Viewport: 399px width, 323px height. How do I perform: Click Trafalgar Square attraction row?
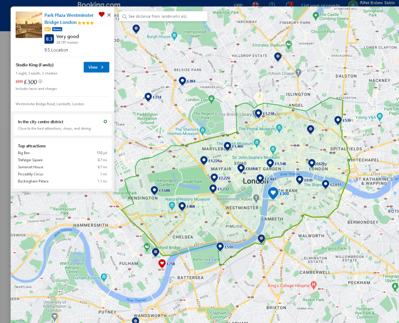(x=62, y=160)
